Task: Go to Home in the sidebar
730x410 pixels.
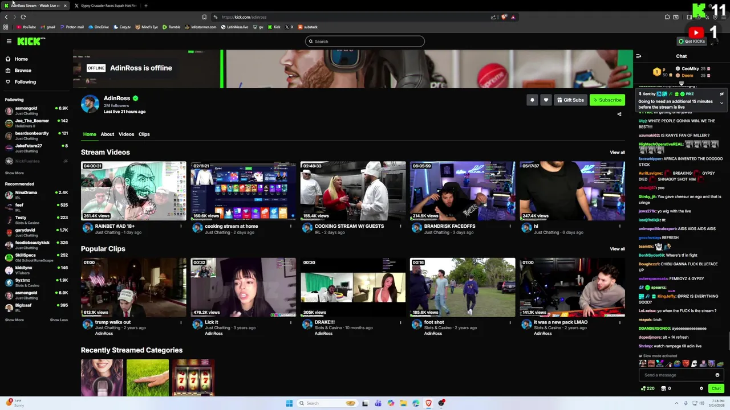Action: pos(21,59)
